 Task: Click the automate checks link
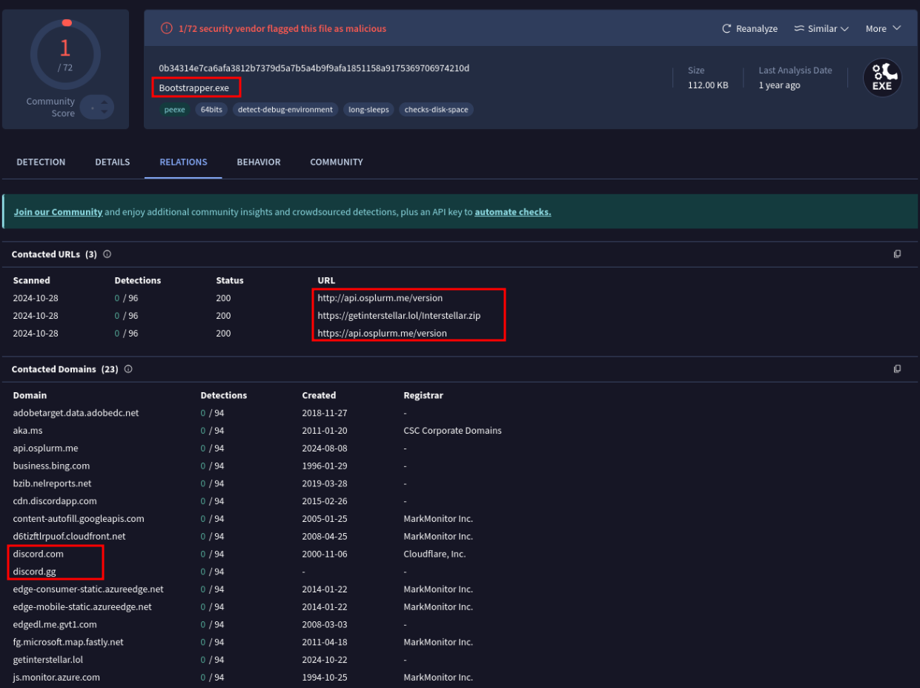click(512, 211)
